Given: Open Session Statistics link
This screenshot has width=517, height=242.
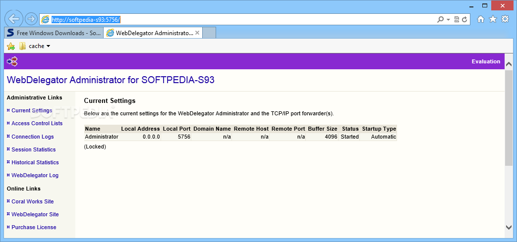Looking at the screenshot, I should [x=34, y=149].
